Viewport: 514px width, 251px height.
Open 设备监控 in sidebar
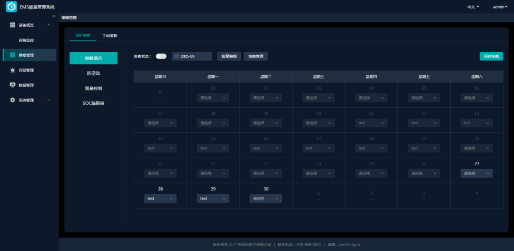coord(26,40)
